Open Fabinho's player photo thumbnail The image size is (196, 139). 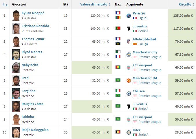pyautogui.click(x=16, y=119)
